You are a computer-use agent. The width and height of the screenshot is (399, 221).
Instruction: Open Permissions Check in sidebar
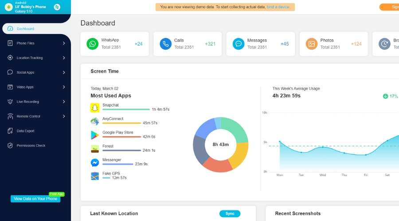[31, 145]
